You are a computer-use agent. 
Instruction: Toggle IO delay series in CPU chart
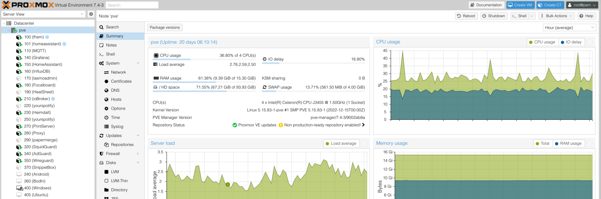(x=571, y=42)
